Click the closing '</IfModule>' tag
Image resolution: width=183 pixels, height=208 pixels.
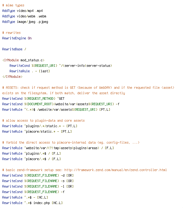[12, 77]
